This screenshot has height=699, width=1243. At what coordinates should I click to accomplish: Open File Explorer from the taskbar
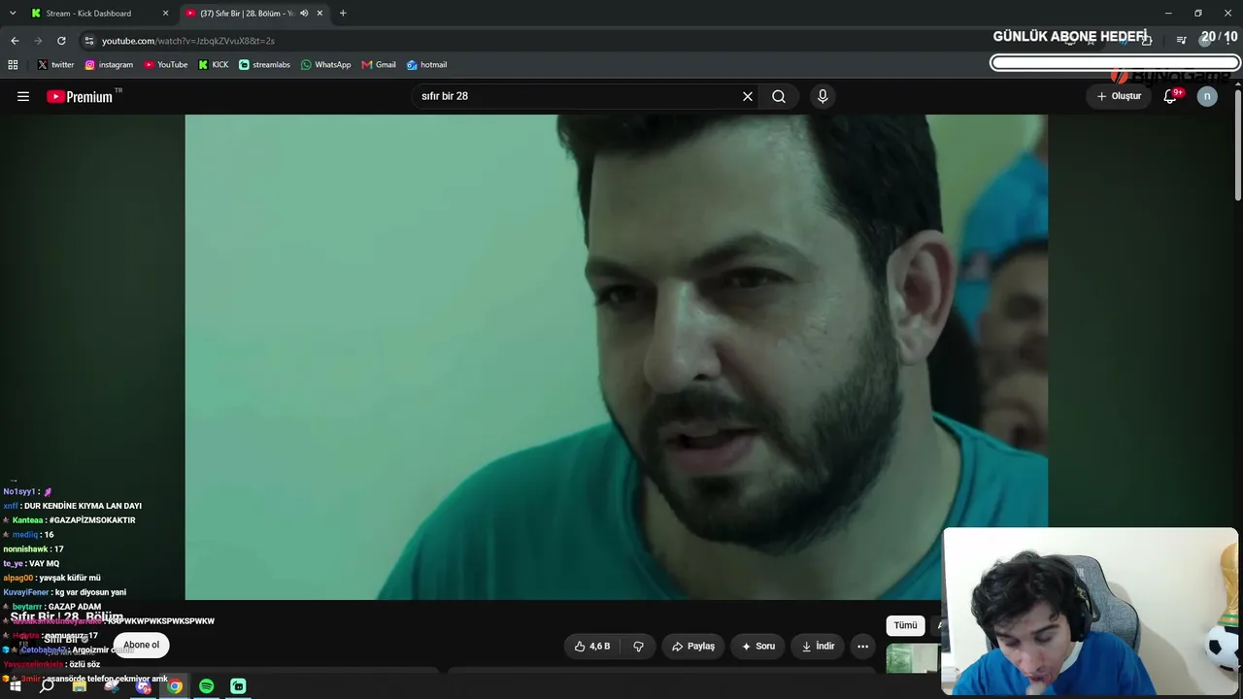pyautogui.click(x=79, y=686)
